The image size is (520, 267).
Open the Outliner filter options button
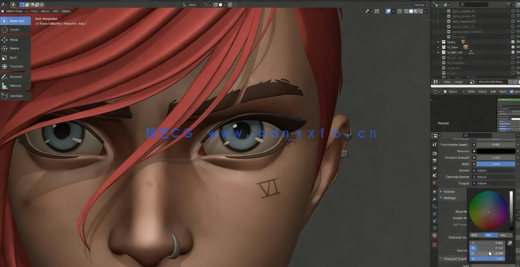click(x=508, y=4)
